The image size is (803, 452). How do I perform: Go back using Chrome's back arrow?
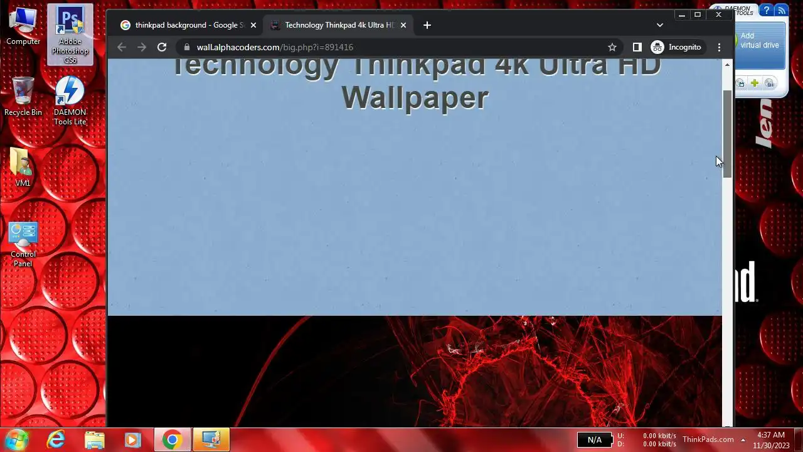tap(122, 47)
